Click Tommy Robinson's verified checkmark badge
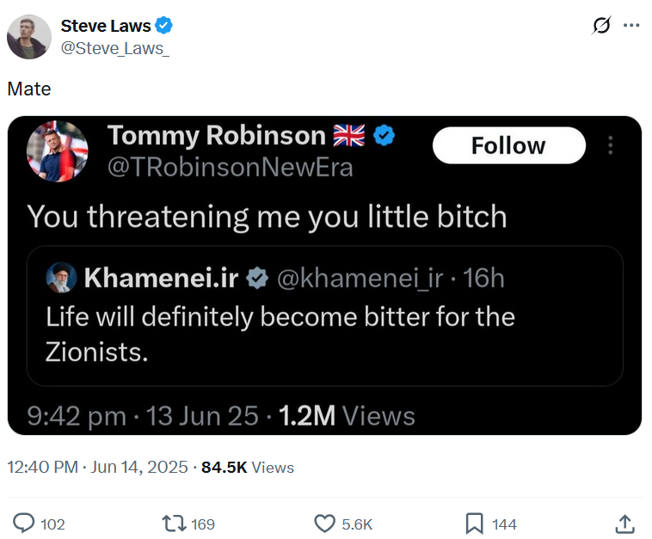 (384, 136)
